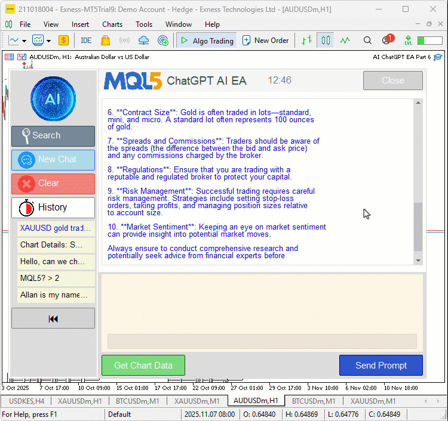This screenshot has height=421, width=448.
Task: Close the ChatGPT AI EA panel
Action: pyautogui.click(x=393, y=81)
